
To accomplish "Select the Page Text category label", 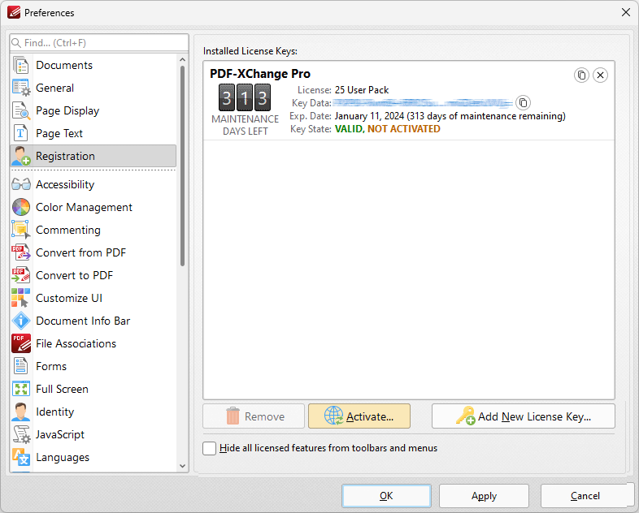I will pyautogui.click(x=59, y=133).
